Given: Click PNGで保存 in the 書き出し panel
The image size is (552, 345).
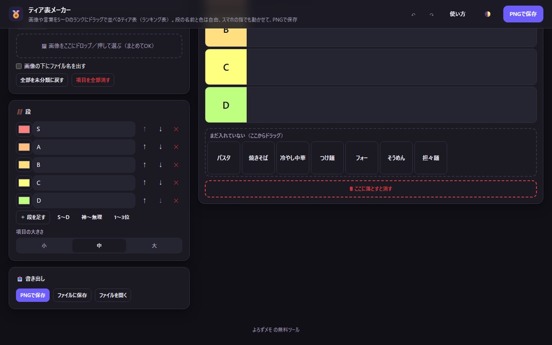Looking at the screenshot, I should [x=33, y=295].
